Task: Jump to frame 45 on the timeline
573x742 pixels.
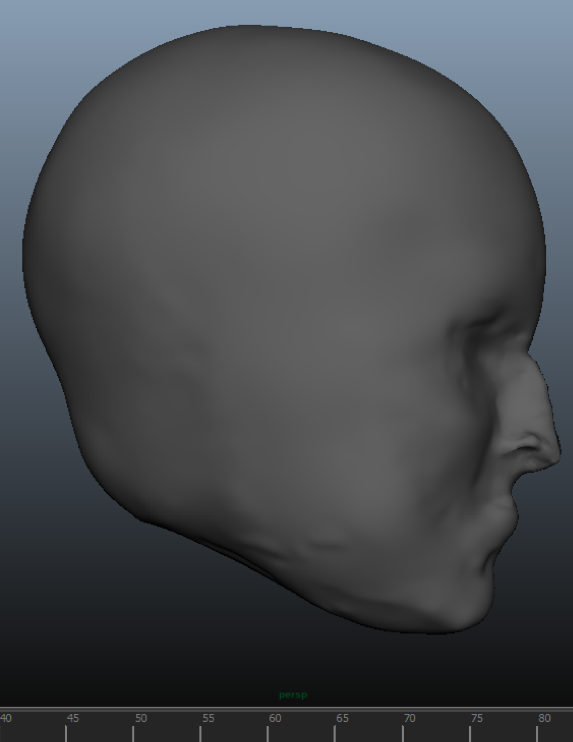Action: [x=73, y=718]
